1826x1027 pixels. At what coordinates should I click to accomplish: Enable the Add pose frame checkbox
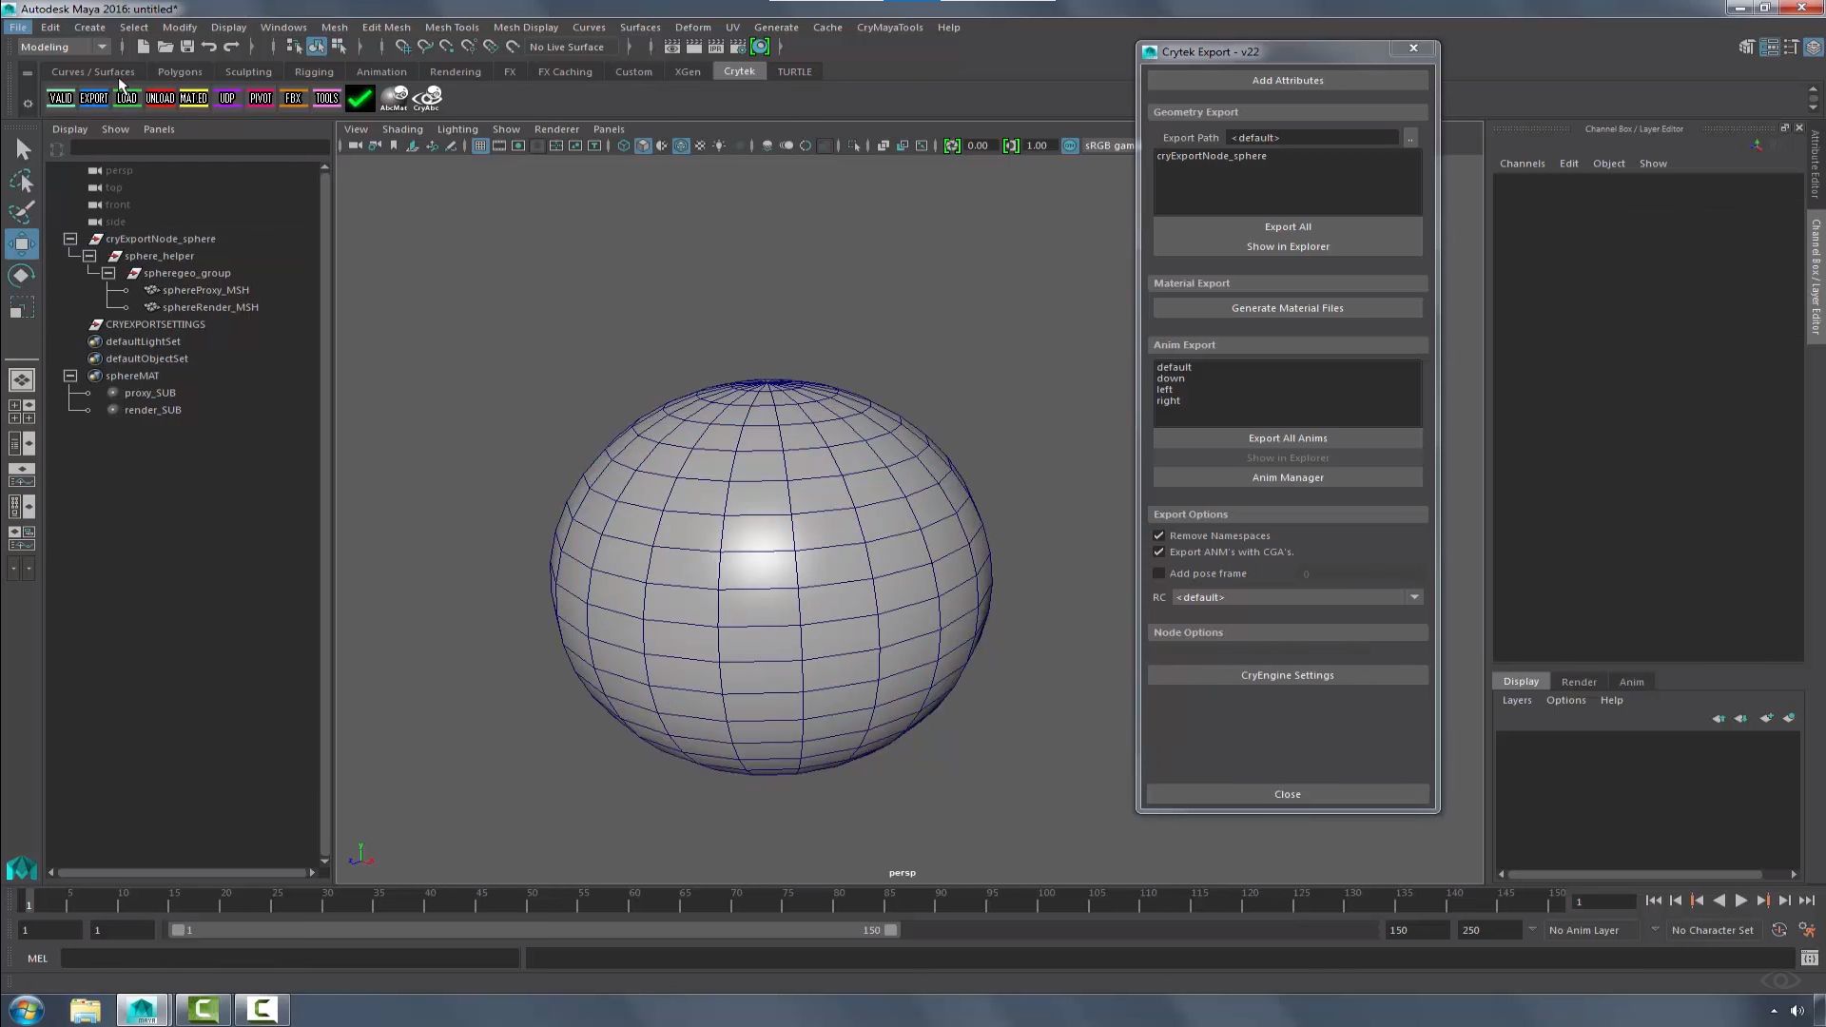coord(1158,573)
